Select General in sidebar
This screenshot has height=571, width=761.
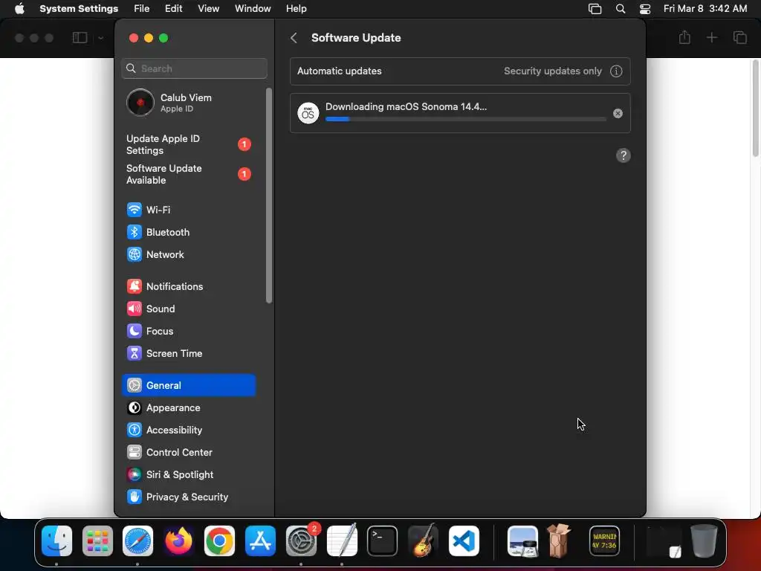[x=188, y=385]
